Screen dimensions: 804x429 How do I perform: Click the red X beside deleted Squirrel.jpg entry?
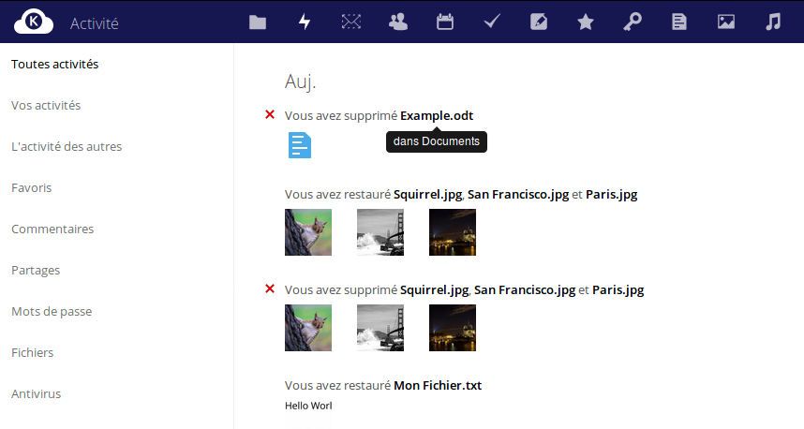click(270, 289)
